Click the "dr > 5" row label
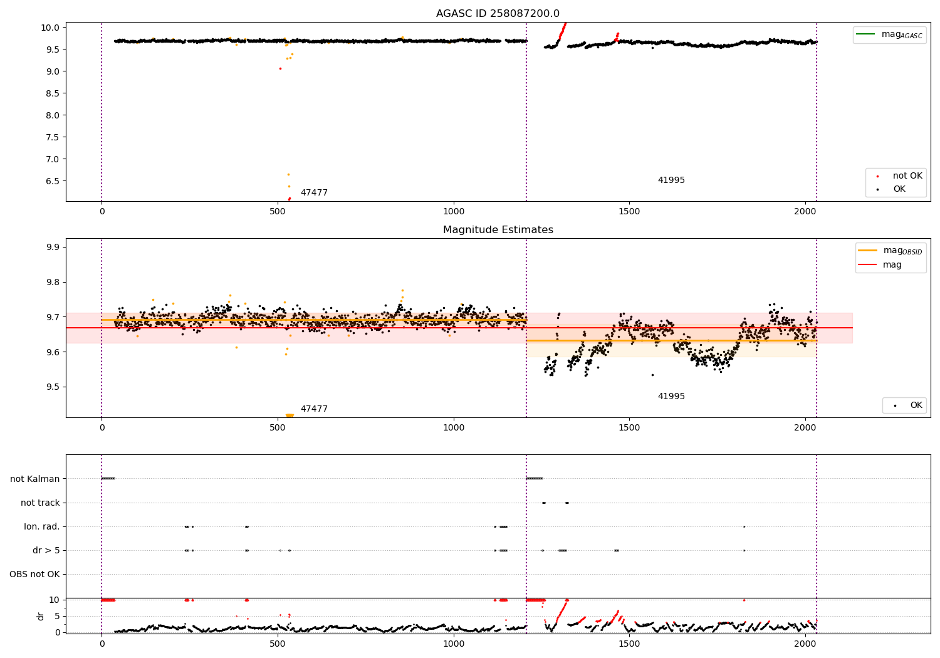940x658 pixels. tap(46, 551)
